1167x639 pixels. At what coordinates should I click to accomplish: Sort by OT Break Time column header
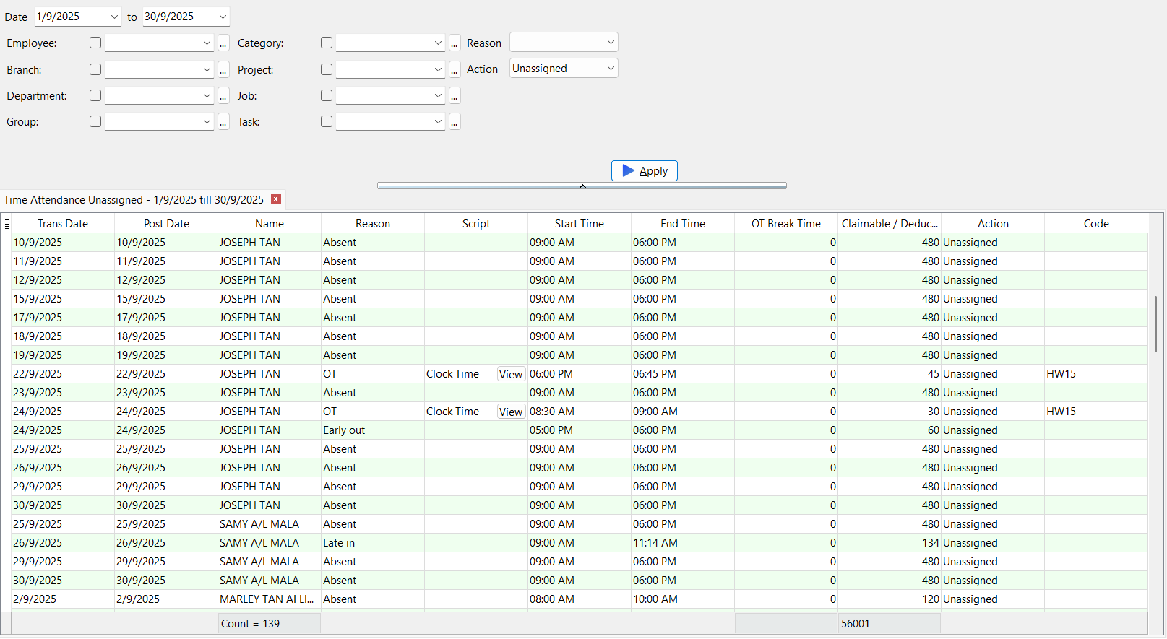tap(786, 224)
